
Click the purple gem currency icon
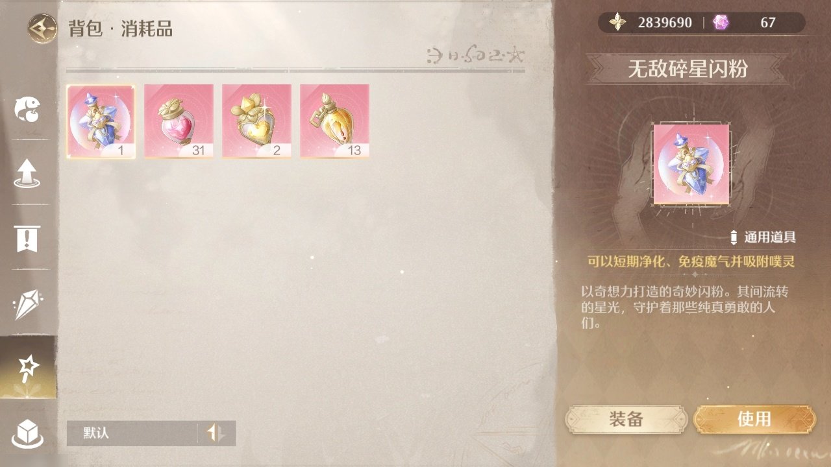(x=721, y=23)
